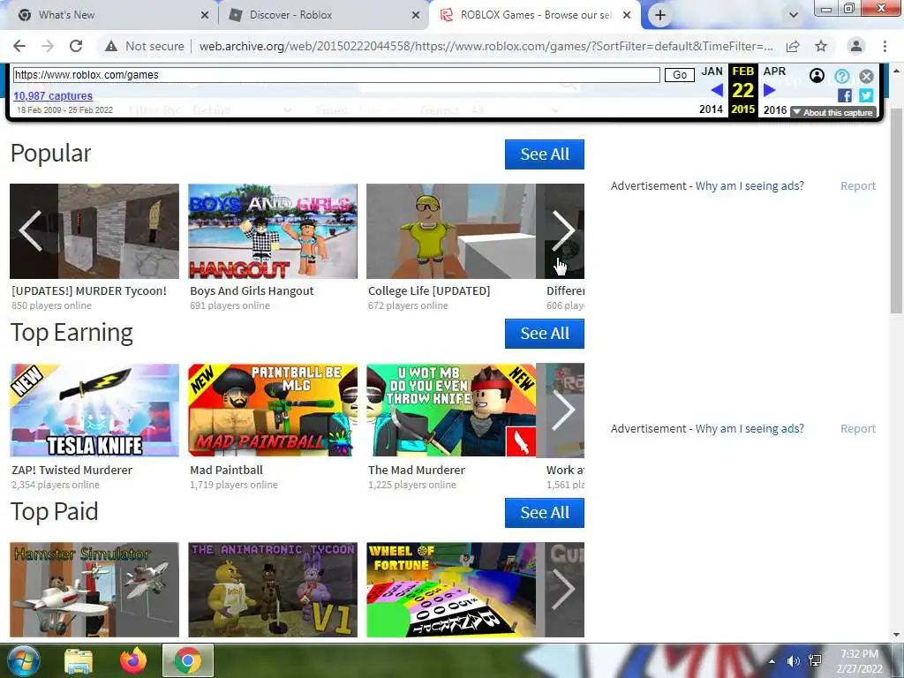
Task: Open the Wayback help question icon
Action: tap(841, 76)
